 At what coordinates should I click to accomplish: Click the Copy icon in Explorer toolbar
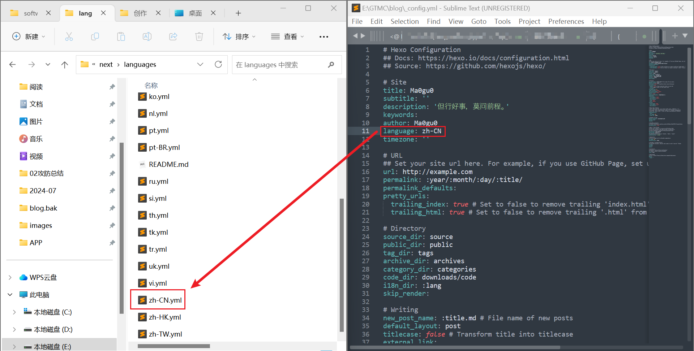[x=95, y=36]
